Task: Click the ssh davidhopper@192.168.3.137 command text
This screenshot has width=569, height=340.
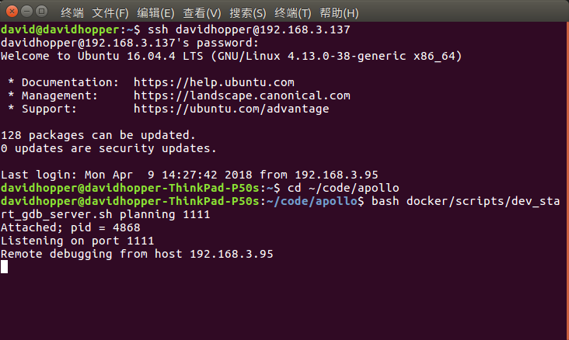Action: click(x=249, y=29)
